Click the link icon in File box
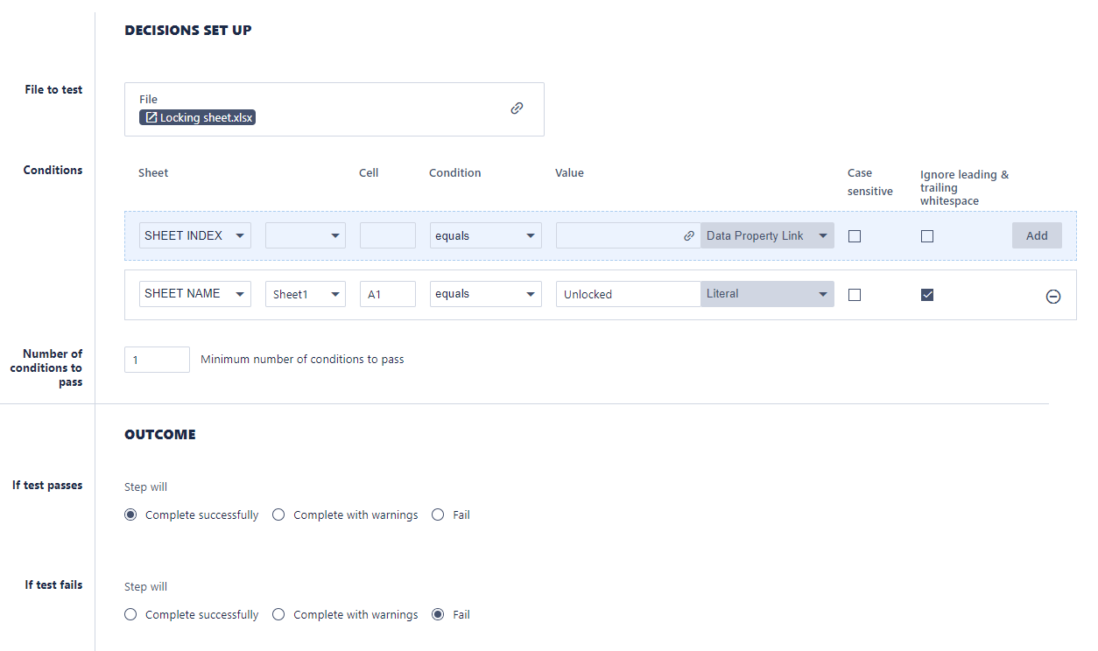The height and width of the screenshot is (651, 1098). click(517, 108)
